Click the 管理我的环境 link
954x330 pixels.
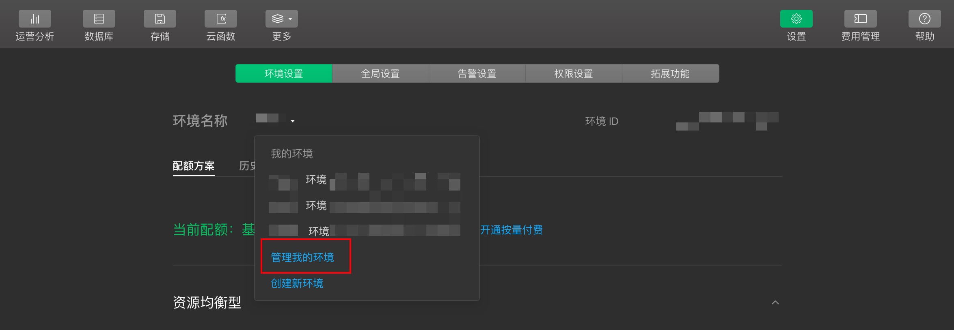coord(302,257)
